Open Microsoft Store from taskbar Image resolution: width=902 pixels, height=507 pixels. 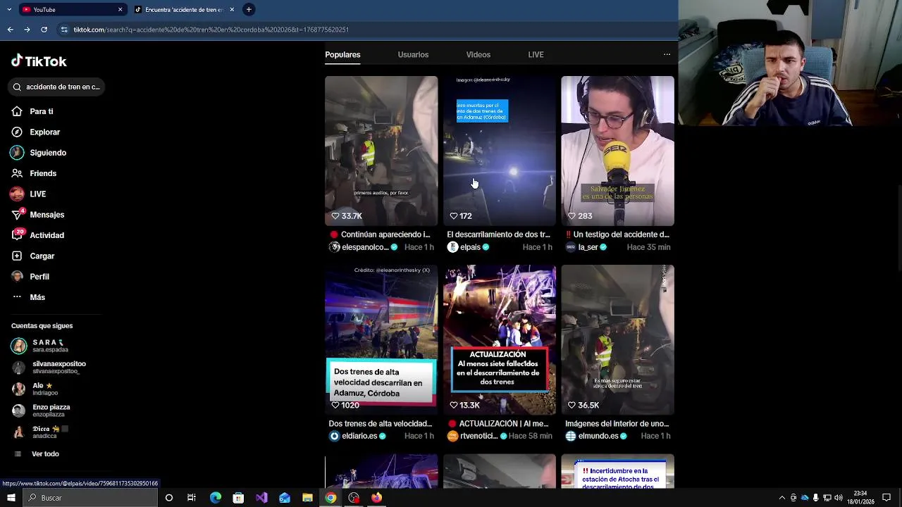(238, 498)
